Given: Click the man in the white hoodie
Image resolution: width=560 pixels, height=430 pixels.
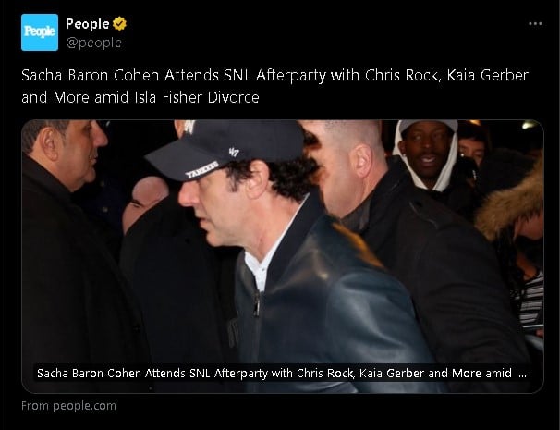Looking at the screenshot, I should (x=427, y=155).
